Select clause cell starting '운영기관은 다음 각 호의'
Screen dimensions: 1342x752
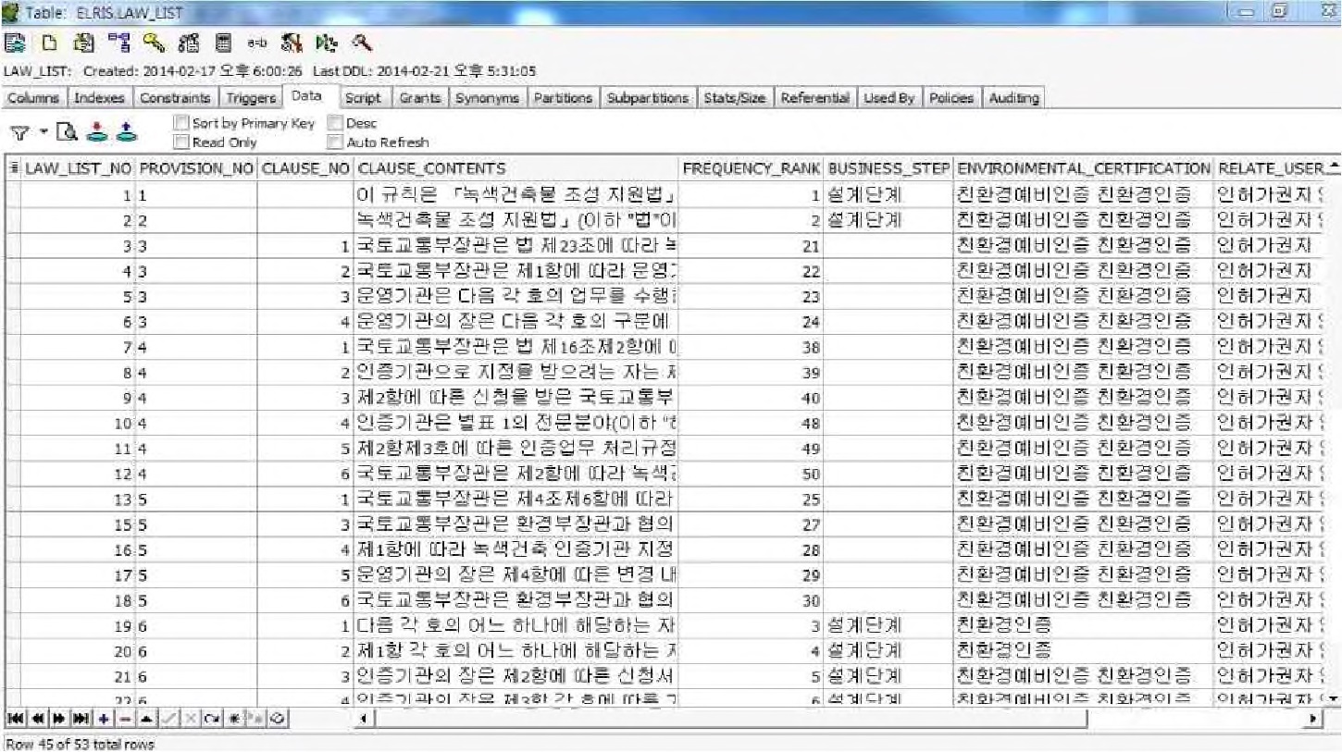tap(517, 297)
